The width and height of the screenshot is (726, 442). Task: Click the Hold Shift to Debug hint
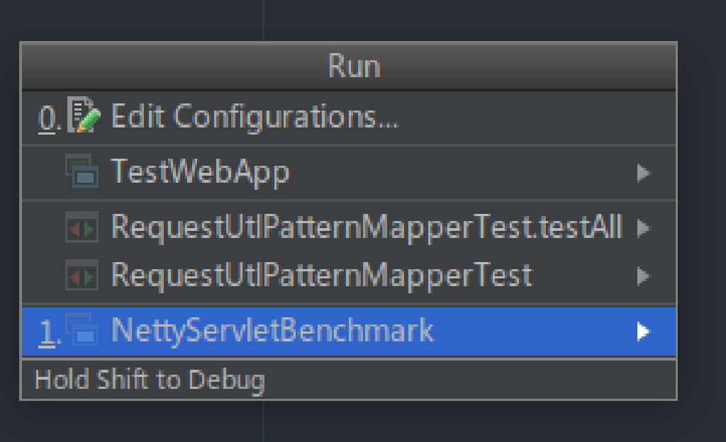pyautogui.click(x=150, y=380)
